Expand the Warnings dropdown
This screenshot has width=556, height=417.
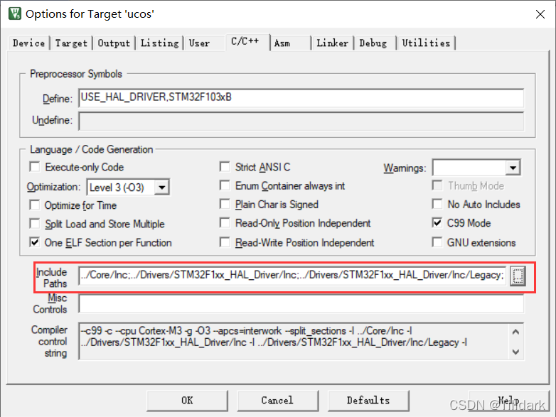[x=513, y=168]
